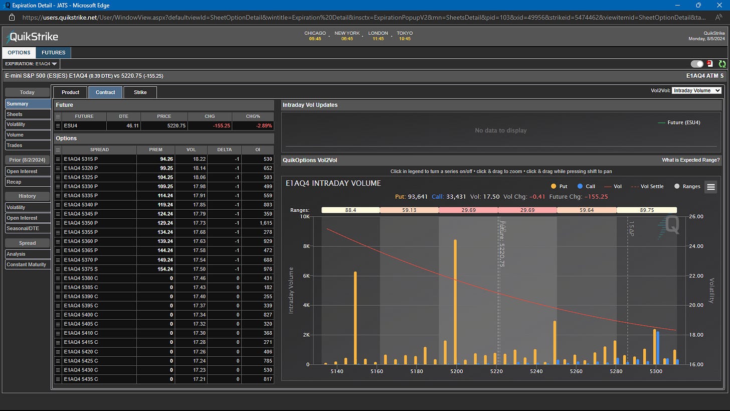Toggle Call series in chart legend
Screen dimensions: 730x411
[586, 187]
